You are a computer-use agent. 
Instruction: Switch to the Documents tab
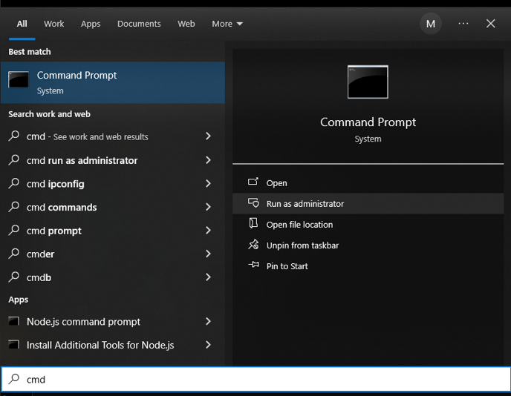point(139,24)
